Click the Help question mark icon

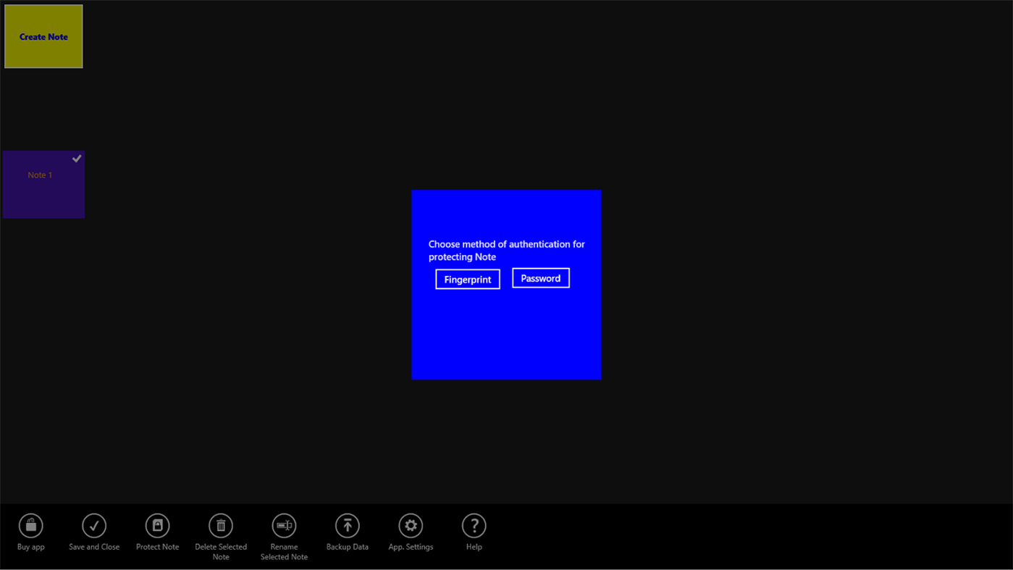(x=474, y=524)
